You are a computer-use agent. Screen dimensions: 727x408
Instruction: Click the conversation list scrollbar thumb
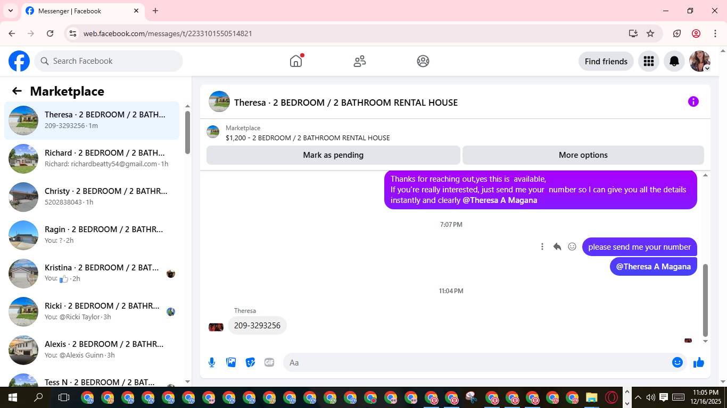point(187,132)
